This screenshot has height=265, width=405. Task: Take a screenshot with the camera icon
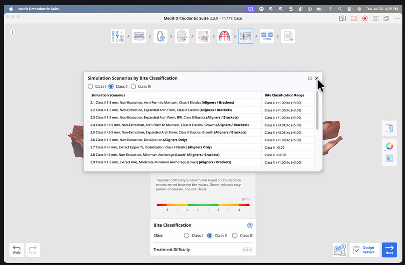tap(376, 18)
